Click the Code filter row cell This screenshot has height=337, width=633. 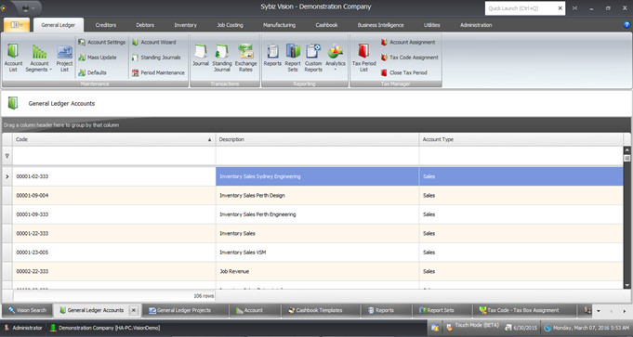pyautogui.click(x=113, y=156)
